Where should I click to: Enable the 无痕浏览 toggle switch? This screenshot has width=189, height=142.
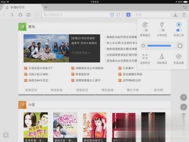(x=163, y=30)
